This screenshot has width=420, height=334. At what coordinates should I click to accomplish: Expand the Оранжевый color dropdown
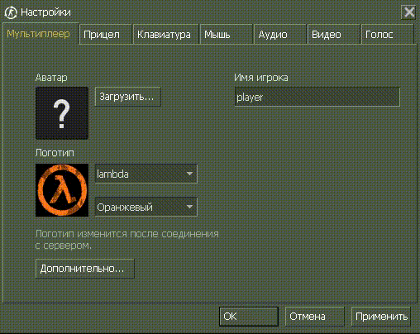click(x=146, y=207)
